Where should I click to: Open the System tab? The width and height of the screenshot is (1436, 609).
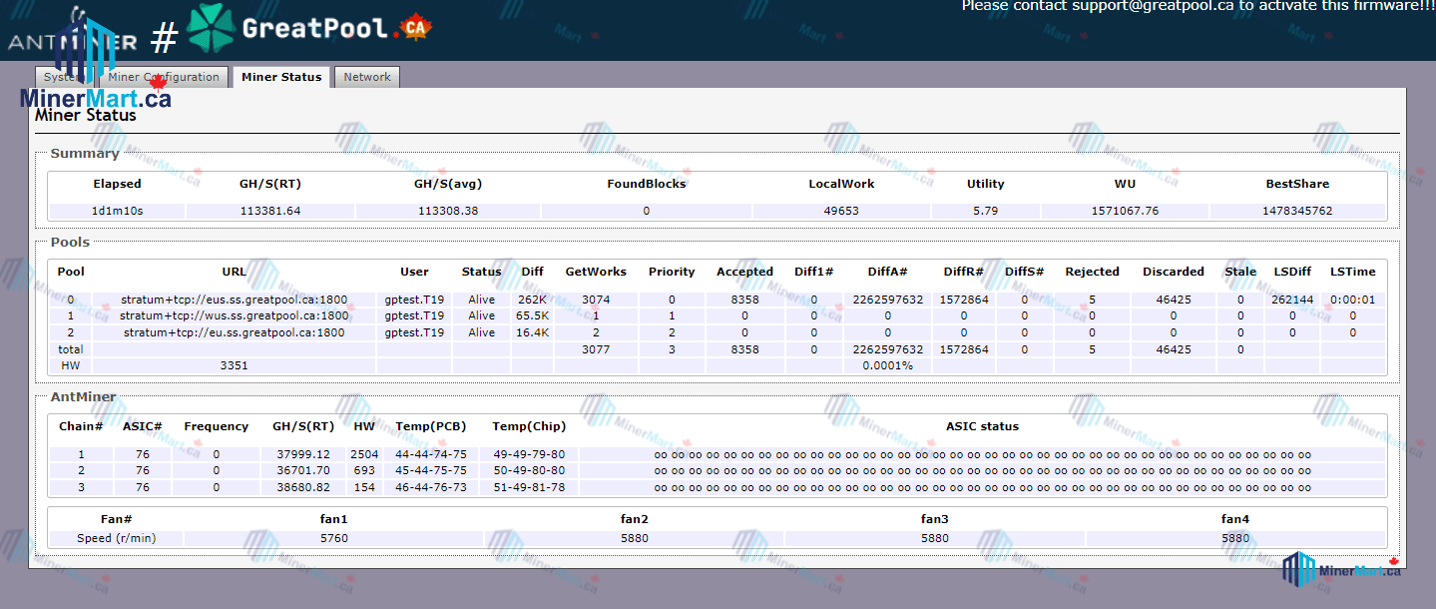pos(66,77)
